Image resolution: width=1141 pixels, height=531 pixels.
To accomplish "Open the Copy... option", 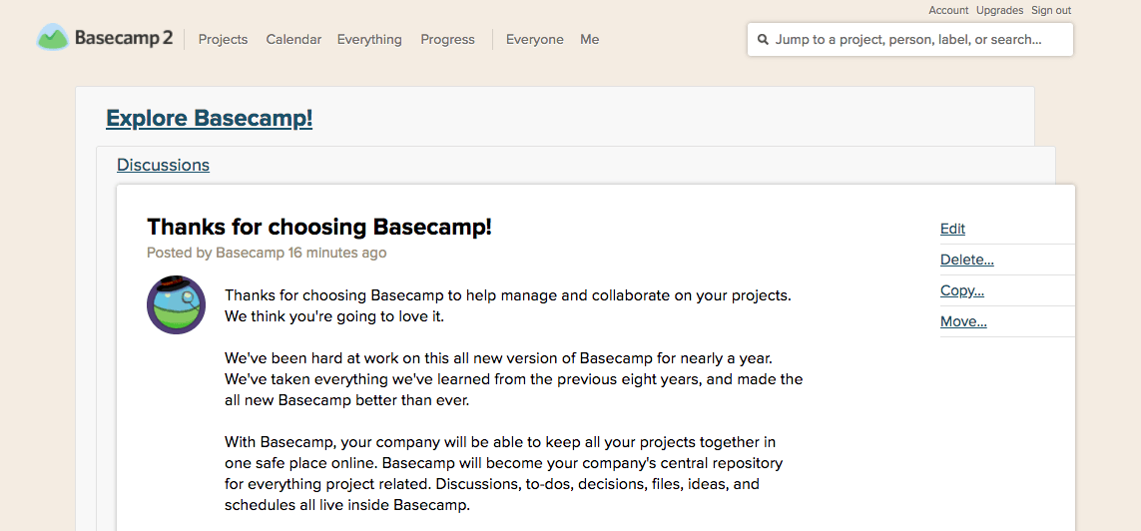I will point(962,291).
